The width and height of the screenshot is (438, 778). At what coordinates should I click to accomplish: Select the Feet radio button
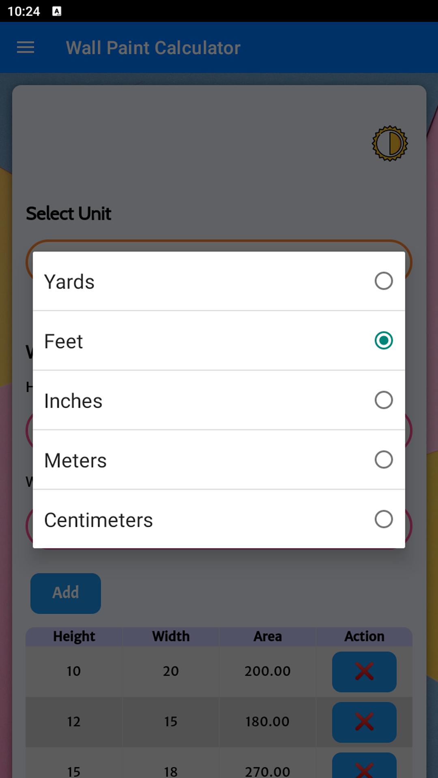pyautogui.click(x=383, y=340)
